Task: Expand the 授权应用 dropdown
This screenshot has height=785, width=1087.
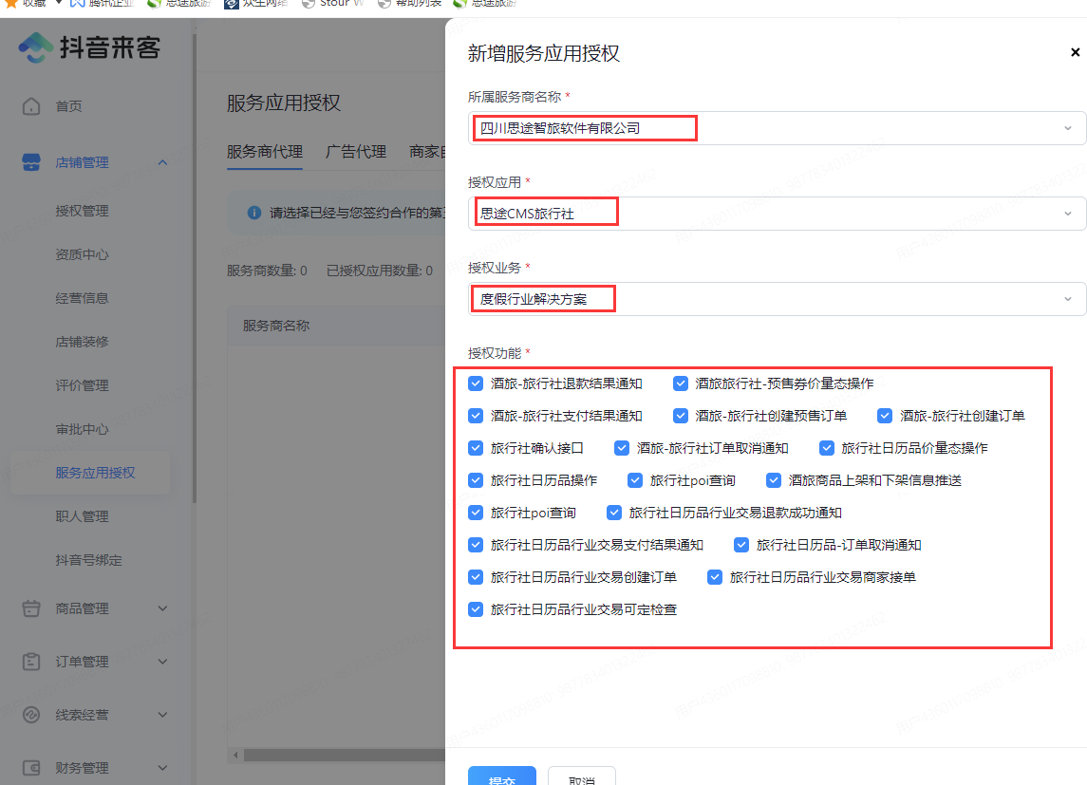Action: point(1067,214)
